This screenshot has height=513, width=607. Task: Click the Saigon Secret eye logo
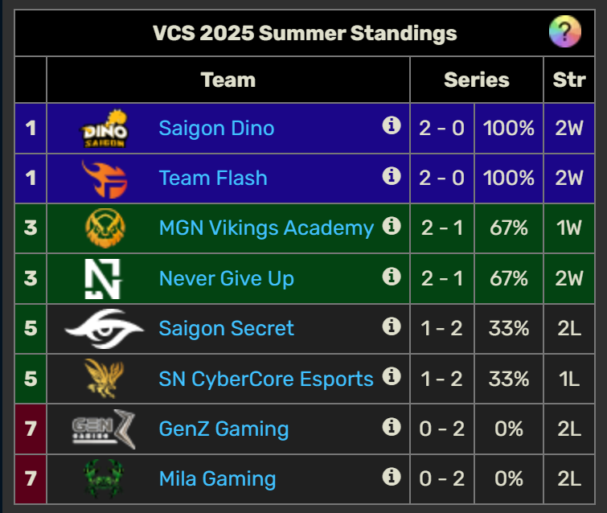click(105, 329)
